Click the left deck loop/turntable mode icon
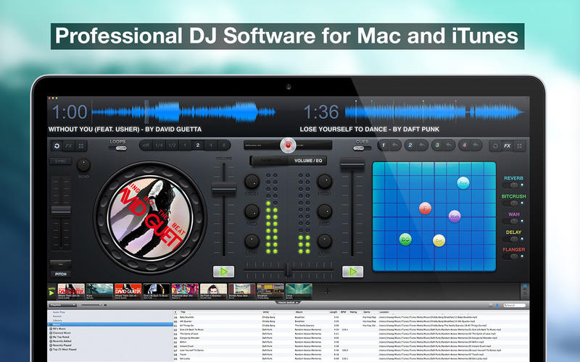Viewport: 580px width, 362px height. [x=57, y=146]
